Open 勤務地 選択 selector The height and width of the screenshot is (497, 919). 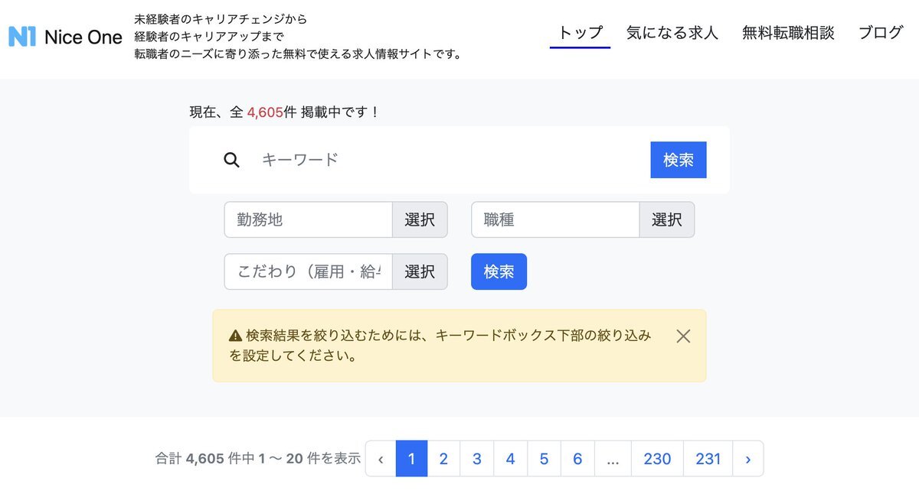tap(420, 219)
